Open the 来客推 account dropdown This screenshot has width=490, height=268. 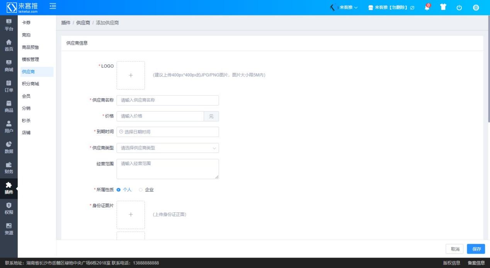344,8
